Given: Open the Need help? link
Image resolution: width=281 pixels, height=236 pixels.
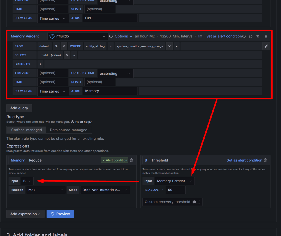Looking at the screenshot, I should (x=83, y=122).
